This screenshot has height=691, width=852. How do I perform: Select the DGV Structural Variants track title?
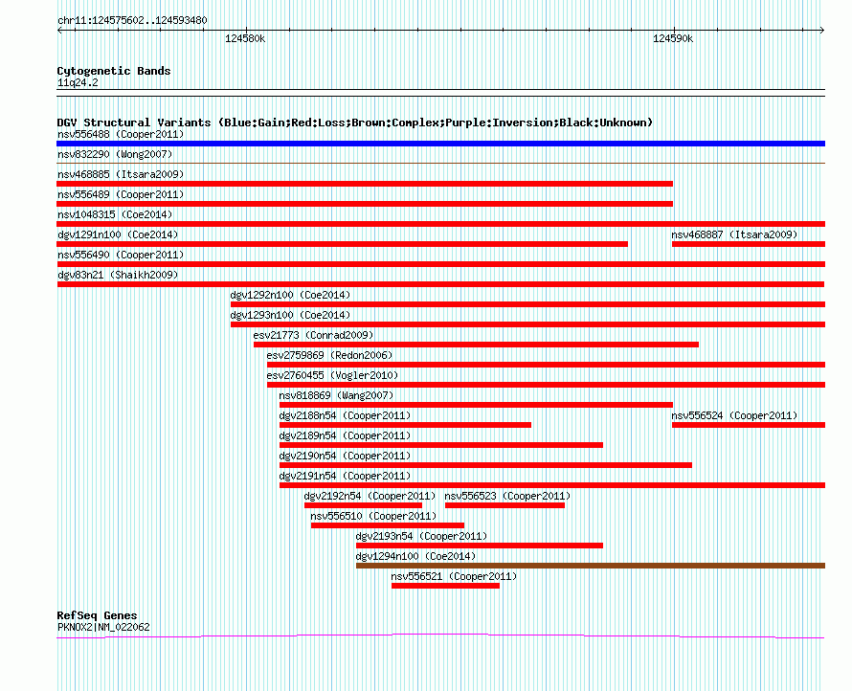(354, 123)
